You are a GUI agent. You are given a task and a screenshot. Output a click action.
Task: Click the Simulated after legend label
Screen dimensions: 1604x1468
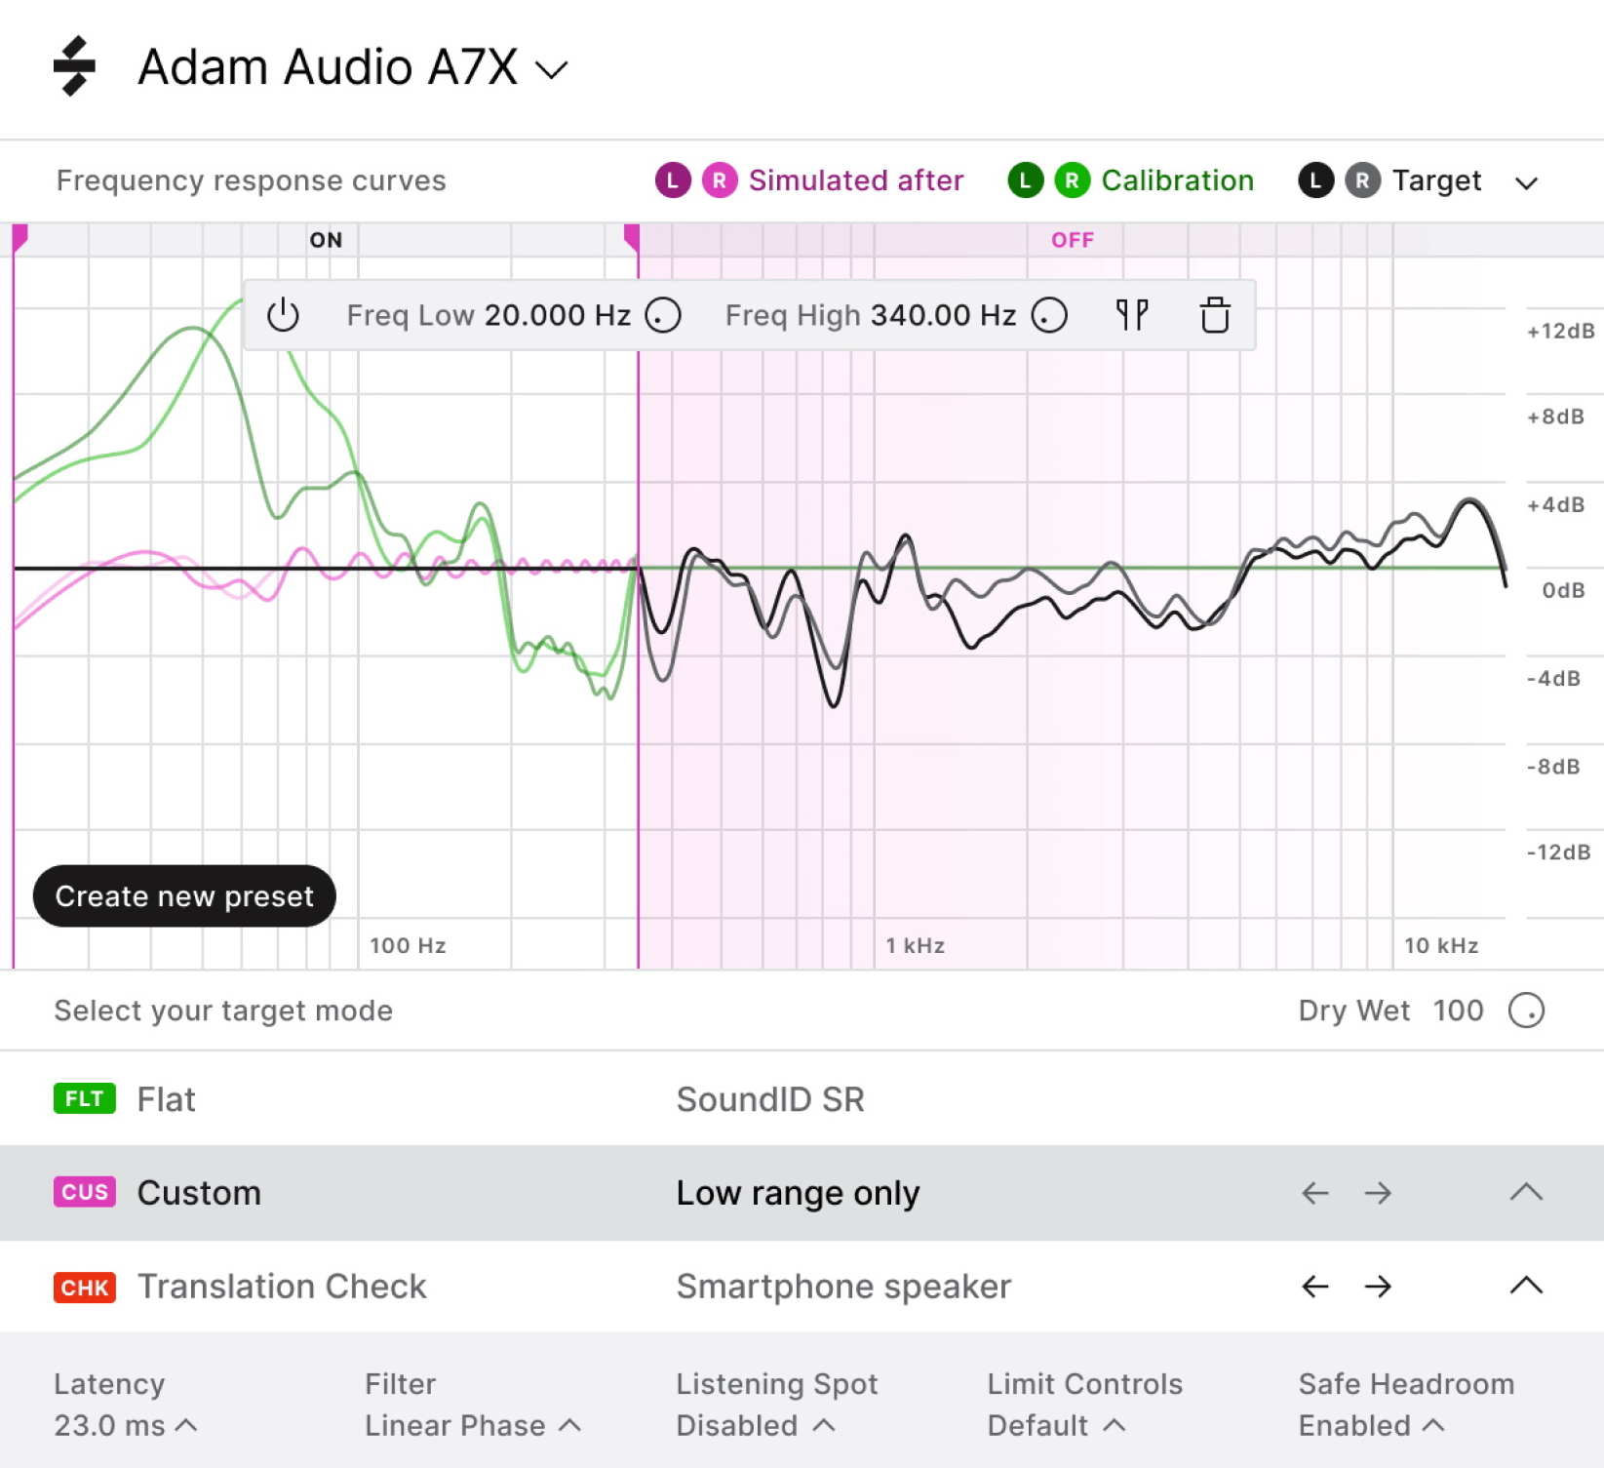pos(856,180)
